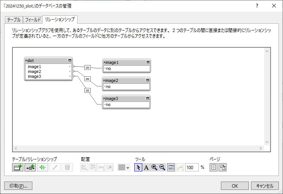The width and height of the screenshot is (283, 194).
Task: Click the zoom percentage field 100
Action: click(192, 168)
